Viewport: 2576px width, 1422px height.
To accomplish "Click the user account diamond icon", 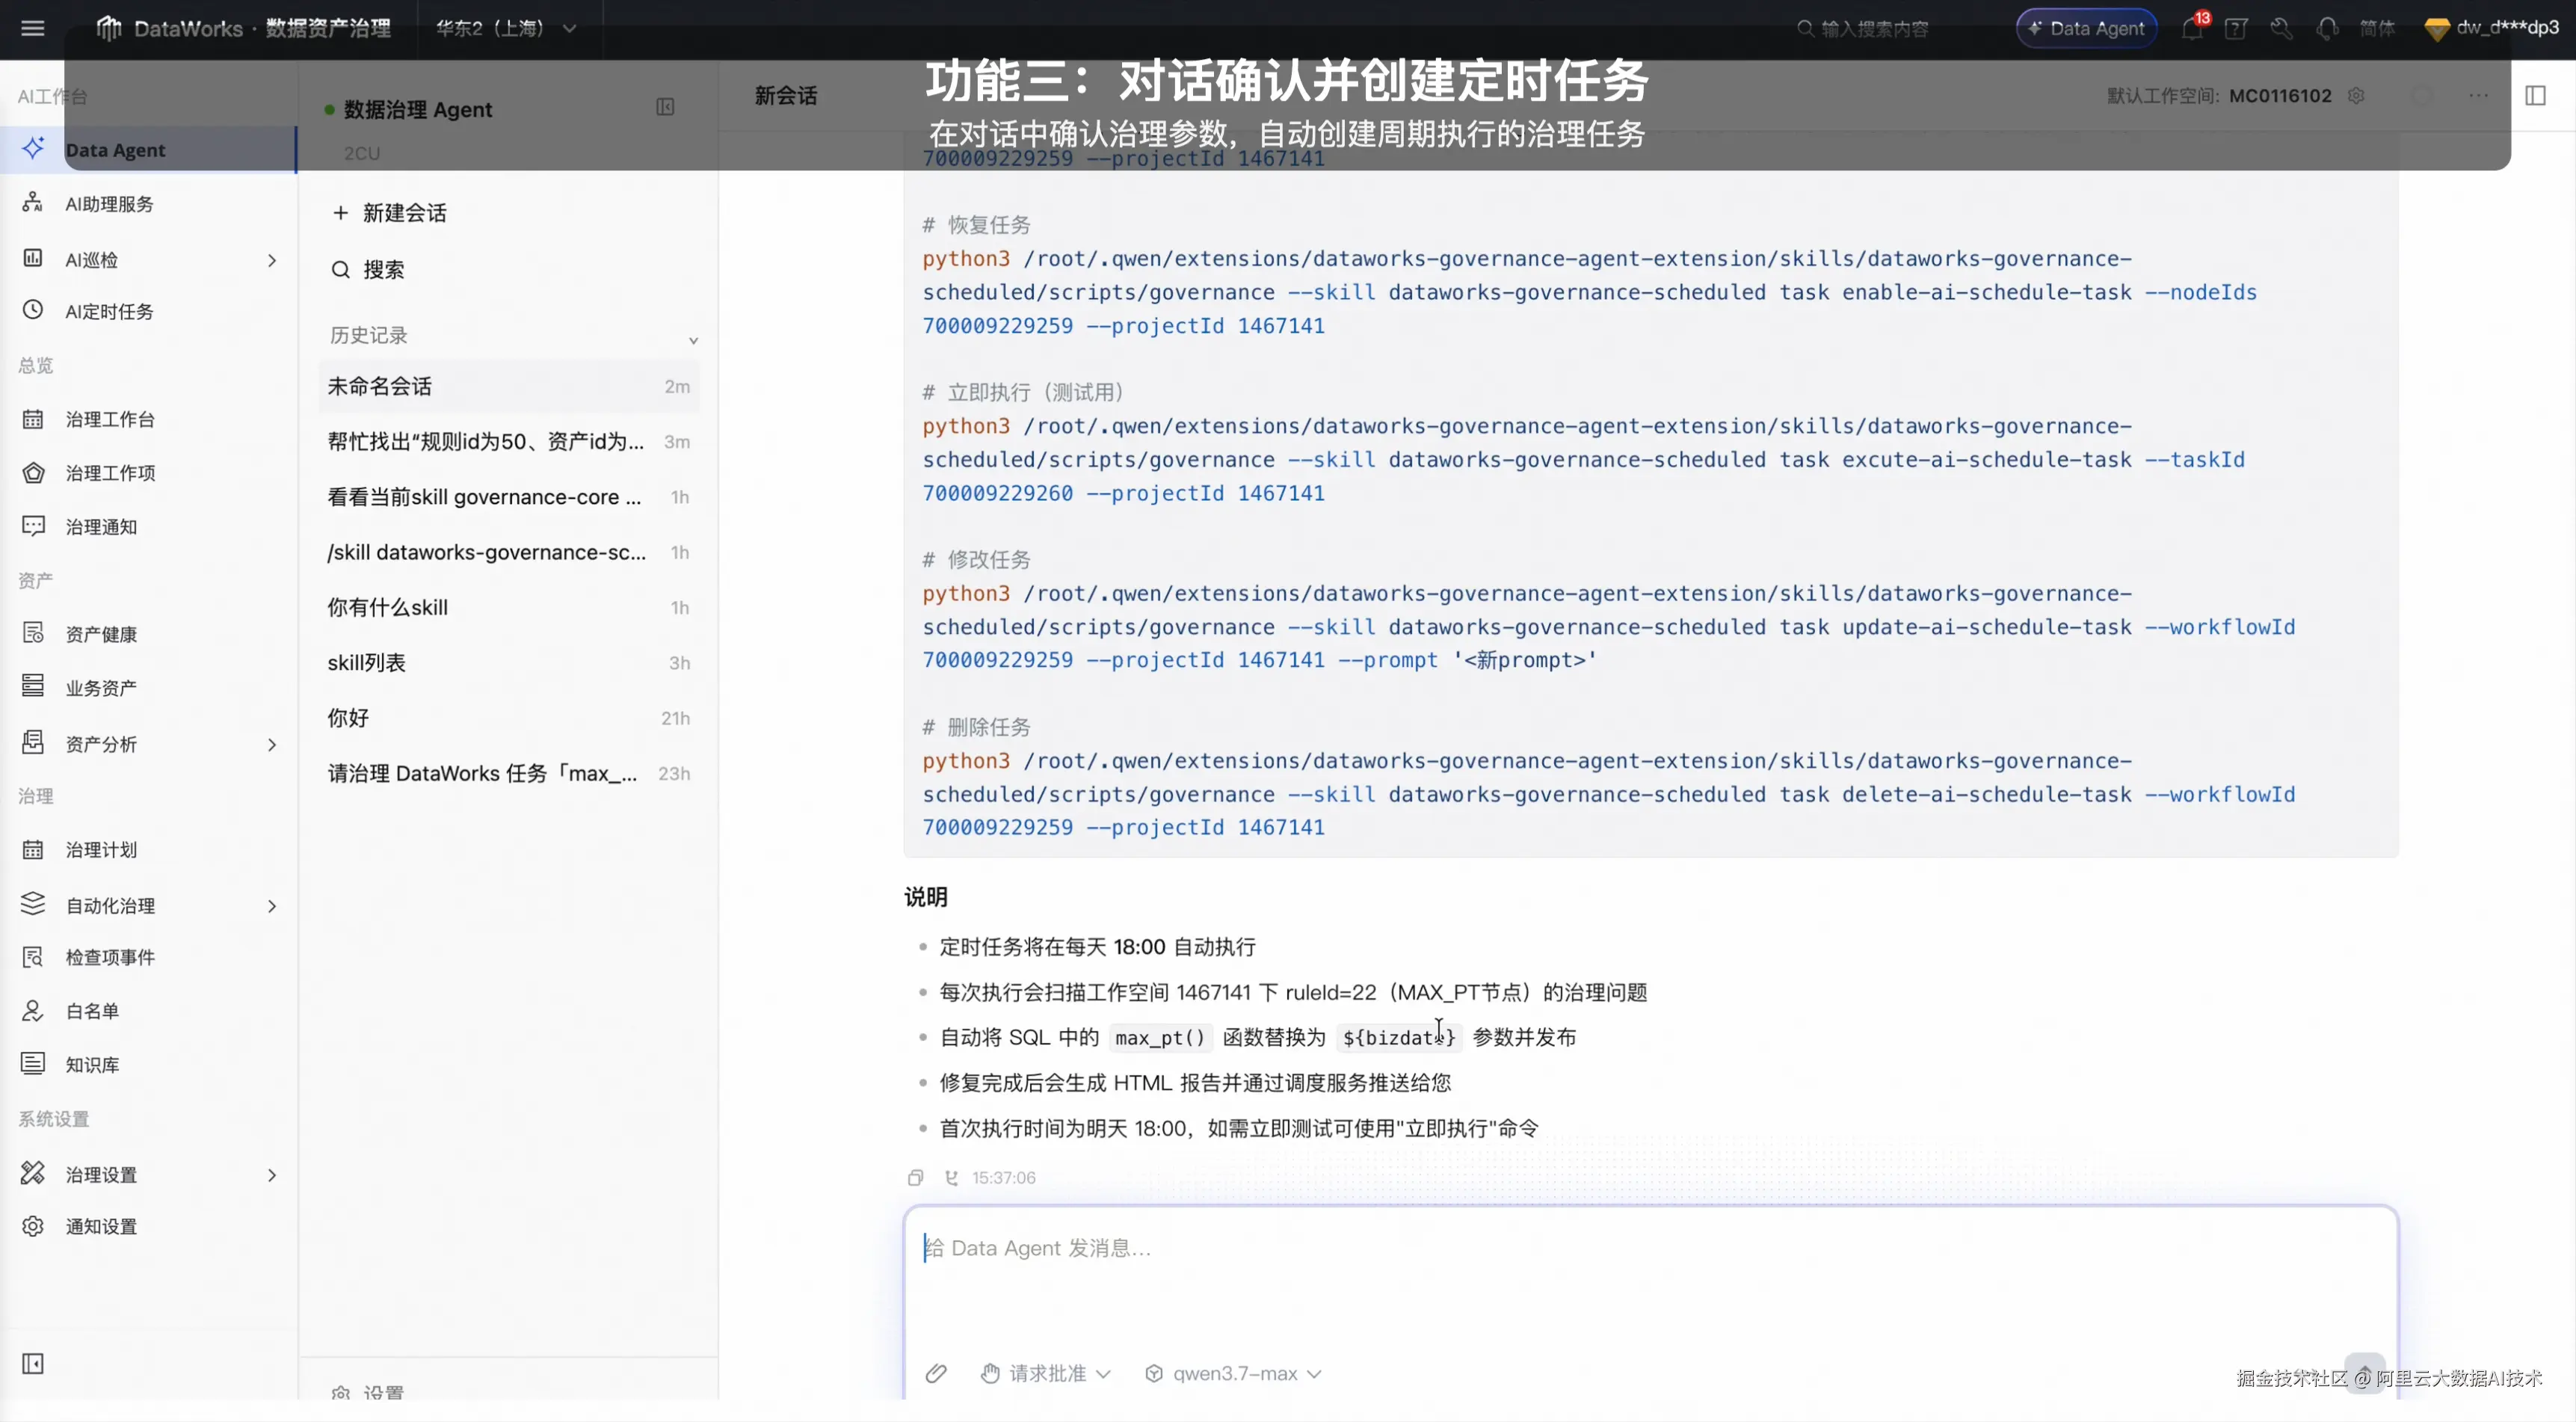I will tap(2437, 29).
